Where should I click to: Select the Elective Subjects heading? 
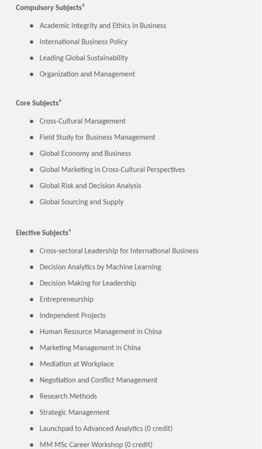[x=43, y=233]
